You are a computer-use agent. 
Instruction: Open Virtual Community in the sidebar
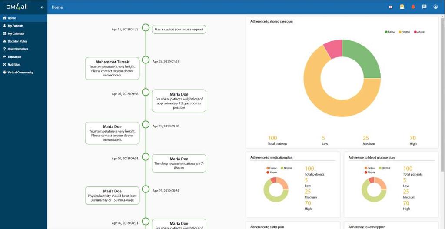pyautogui.click(x=23, y=73)
